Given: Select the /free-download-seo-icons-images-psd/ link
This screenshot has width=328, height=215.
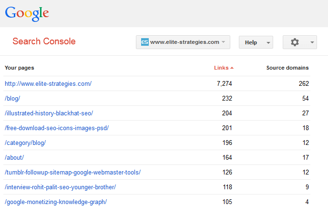Looking at the screenshot, I should (x=57, y=128).
